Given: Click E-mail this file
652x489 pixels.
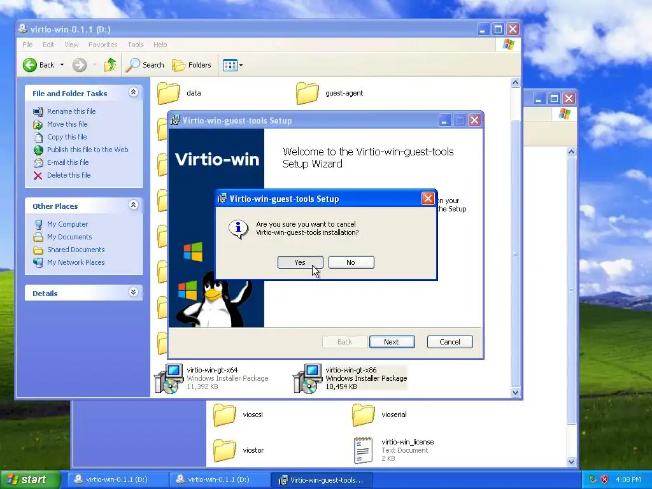Looking at the screenshot, I should [67, 162].
